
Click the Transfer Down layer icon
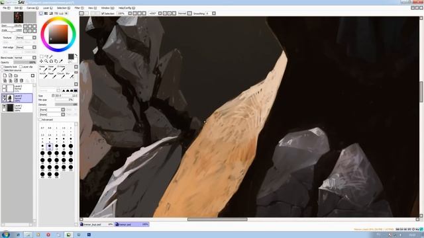[x=5, y=81]
